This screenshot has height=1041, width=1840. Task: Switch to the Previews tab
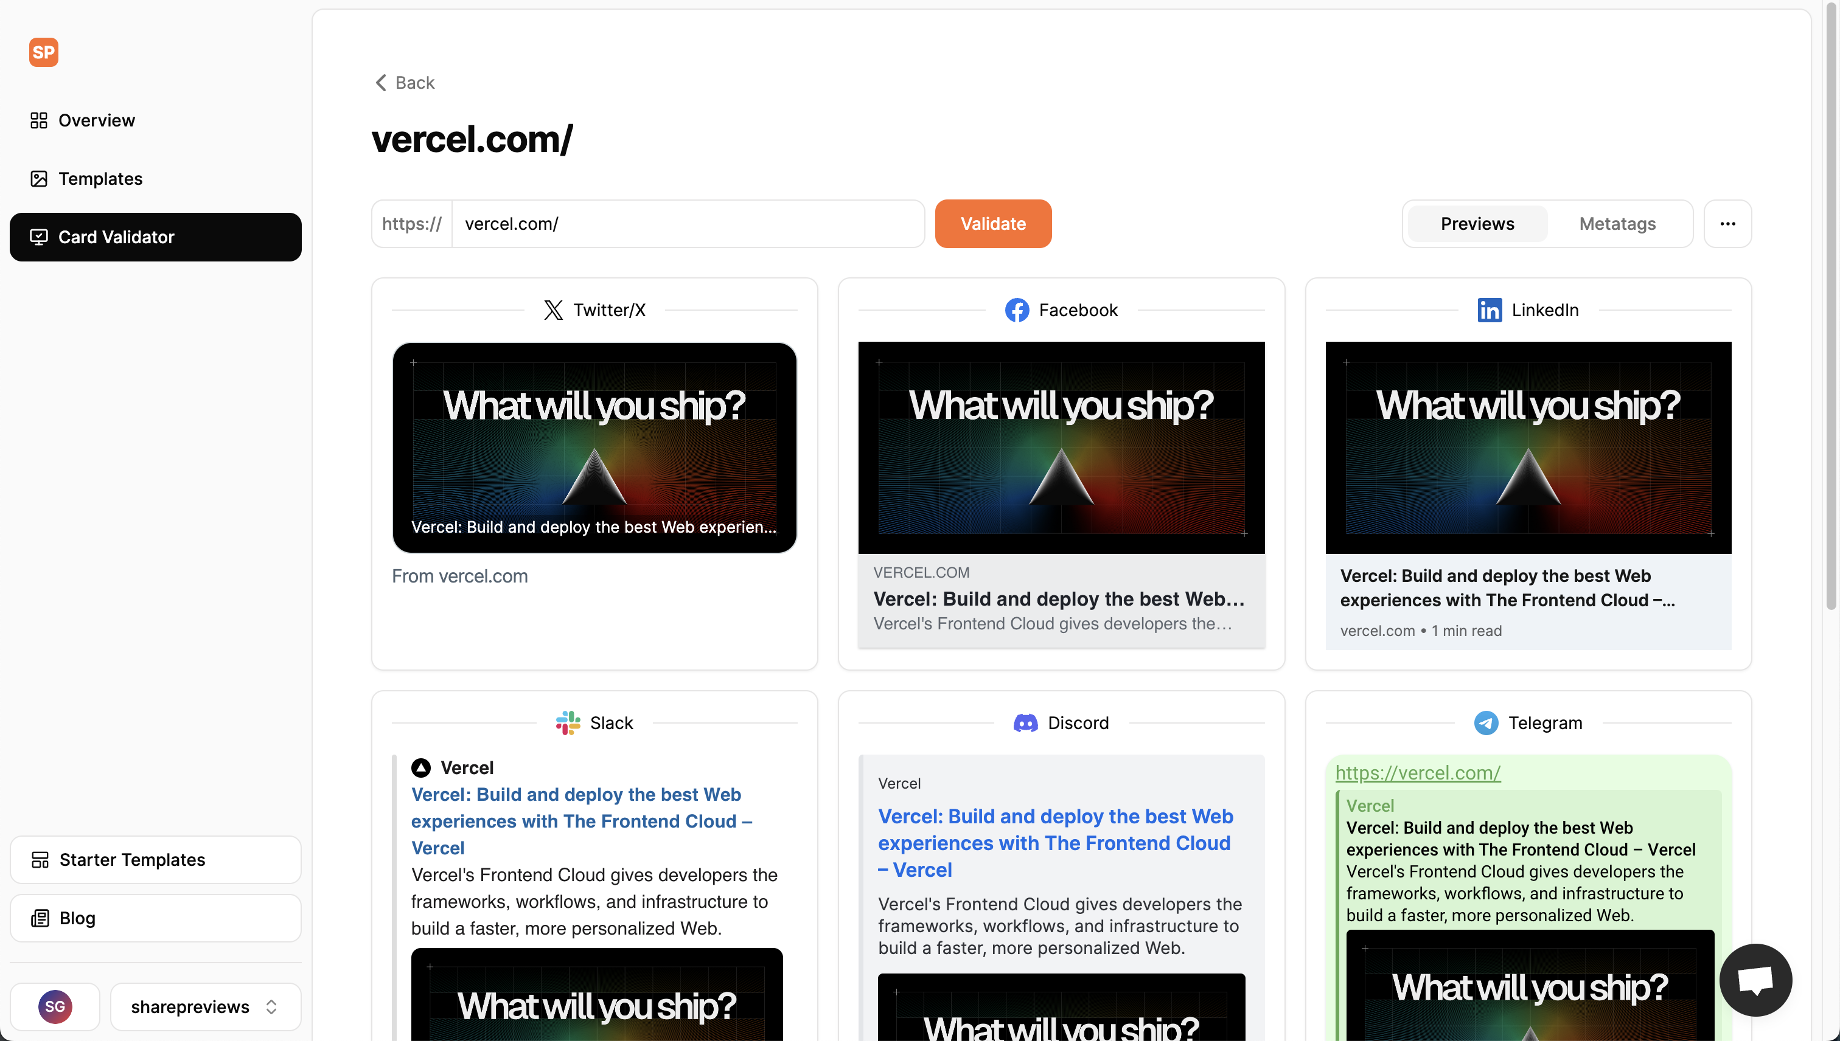pos(1477,224)
